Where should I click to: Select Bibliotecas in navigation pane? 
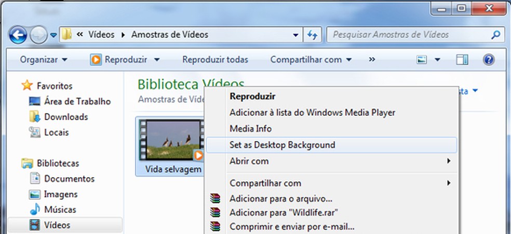point(58,163)
